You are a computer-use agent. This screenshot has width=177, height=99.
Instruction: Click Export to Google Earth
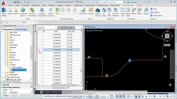[x=42, y=12]
